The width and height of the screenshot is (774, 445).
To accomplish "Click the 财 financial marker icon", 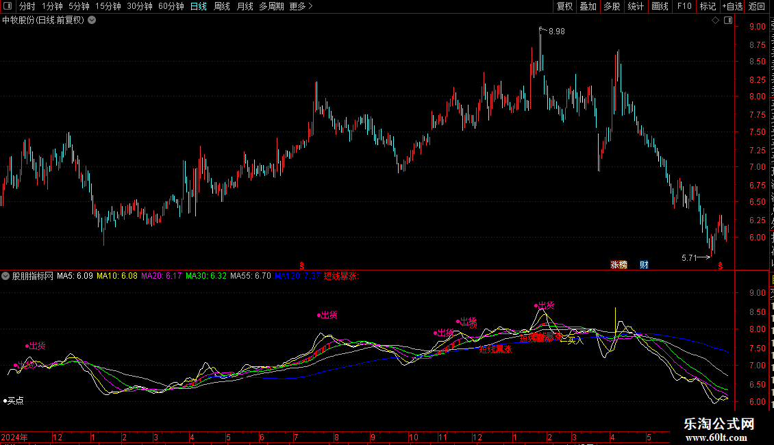I will tap(644, 265).
